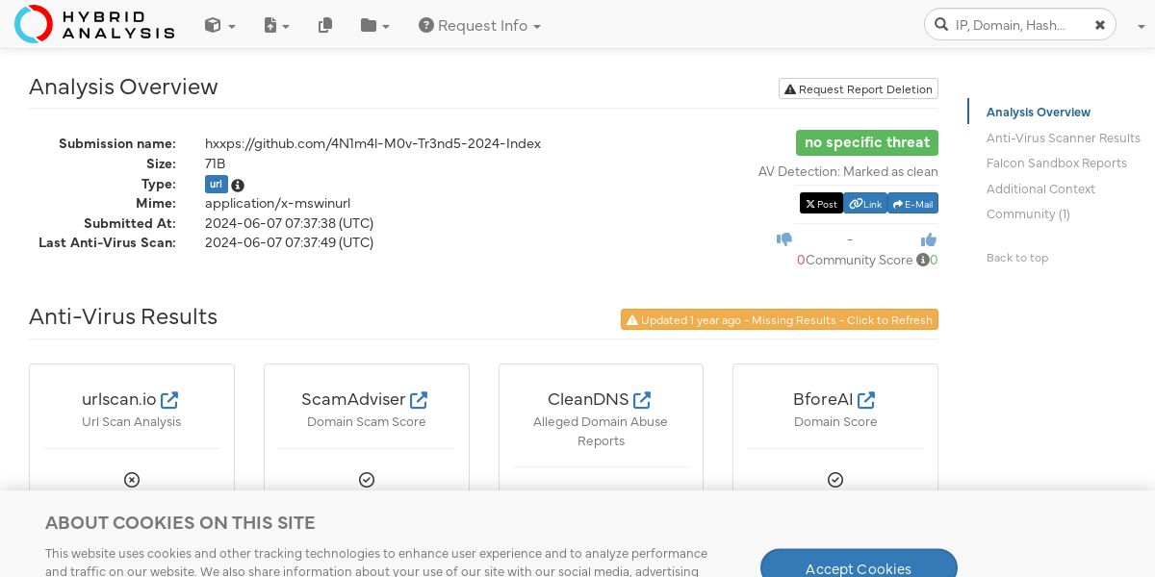Open the sandbox cube dropdown menu
Viewport: 1155px width, 577px height.
(x=219, y=26)
